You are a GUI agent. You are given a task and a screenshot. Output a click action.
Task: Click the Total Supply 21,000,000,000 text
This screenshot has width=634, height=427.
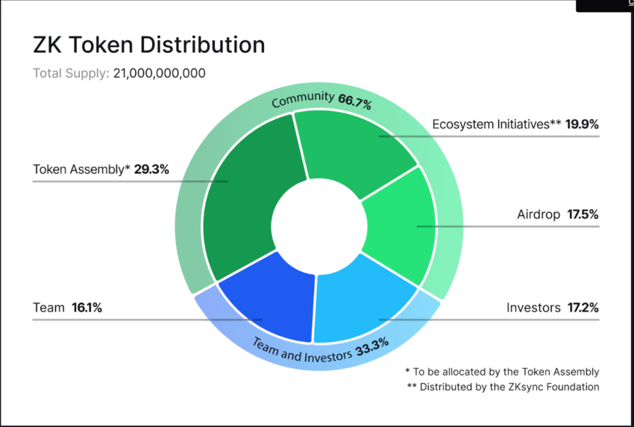point(119,73)
